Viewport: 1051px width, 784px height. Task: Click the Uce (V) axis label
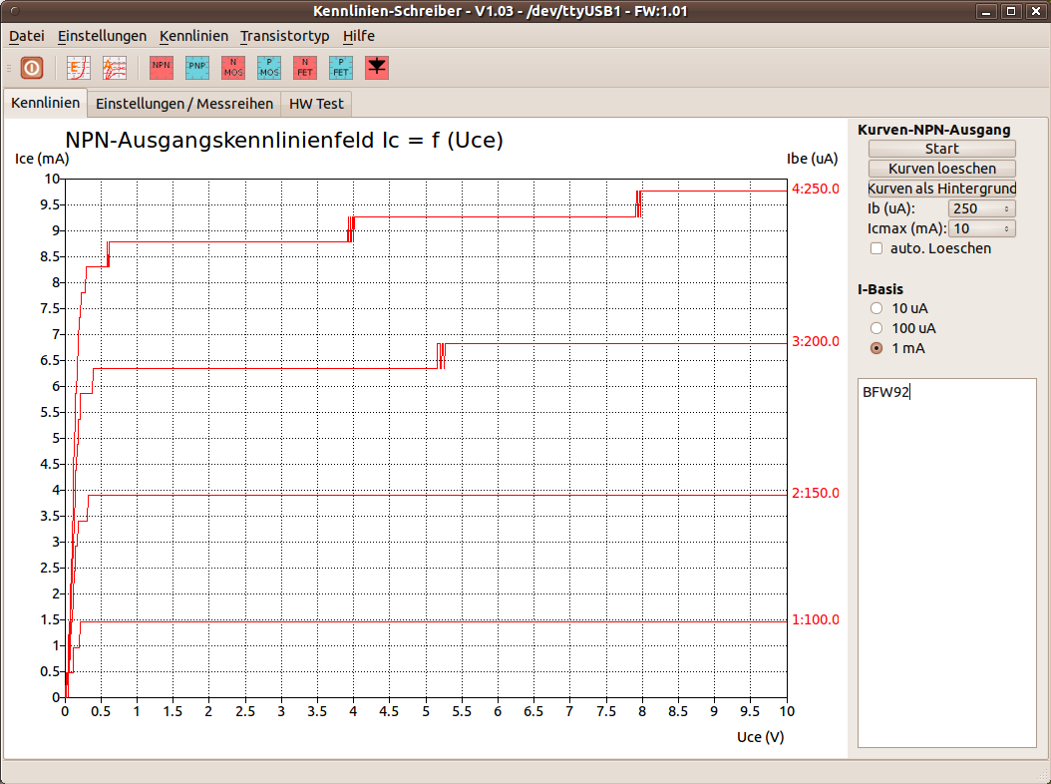click(x=761, y=737)
